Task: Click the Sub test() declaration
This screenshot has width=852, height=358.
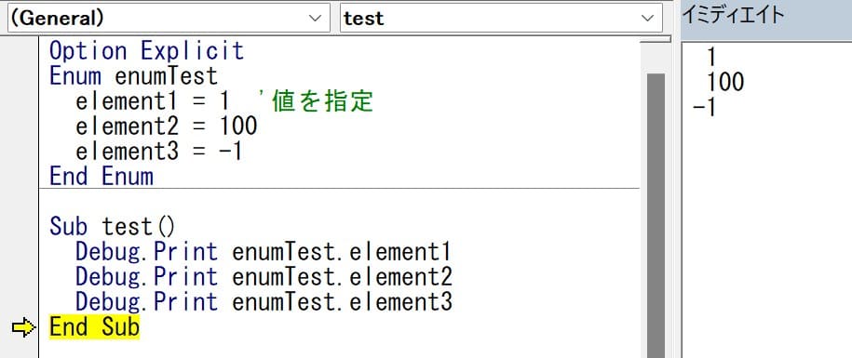Action: (x=113, y=227)
